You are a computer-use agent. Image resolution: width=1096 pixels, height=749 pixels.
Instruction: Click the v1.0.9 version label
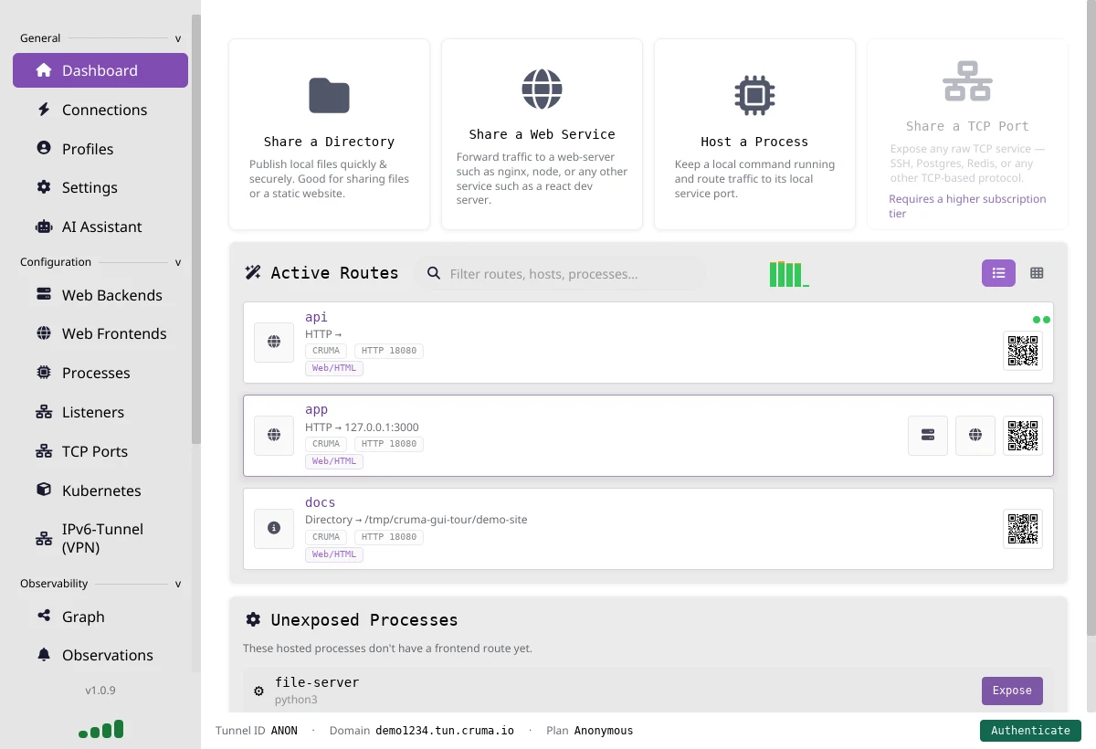pyautogui.click(x=100, y=691)
